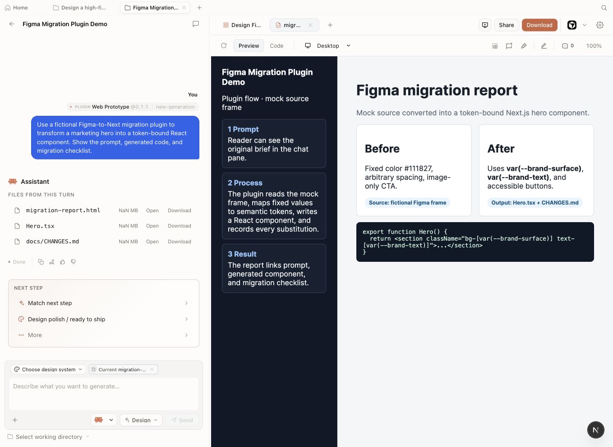This screenshot has height=447, width=613.
Task: Take a screenshot with the capture icon
Action: point(495,46)
